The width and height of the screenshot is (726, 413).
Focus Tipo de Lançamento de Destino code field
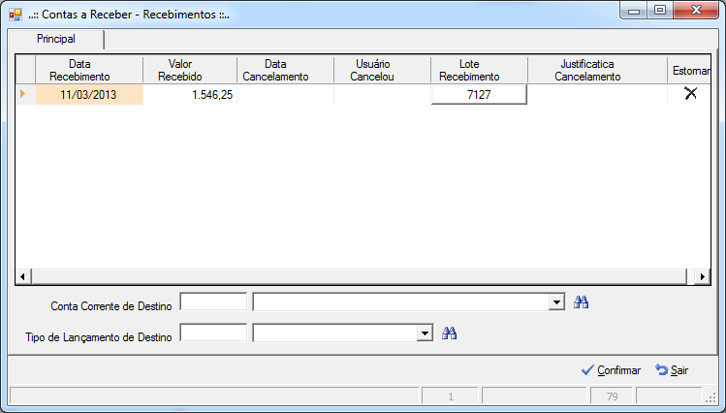(x=213, y=333)
